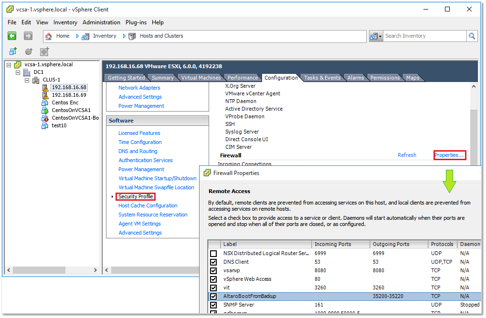Viewport: 486px width, 318px height.
Task: Open the Inventory menu
Action: 65,22
